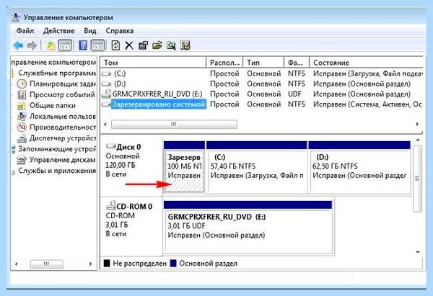Click the magnifier Find icon in toolbar

click(x=171, y=45)
